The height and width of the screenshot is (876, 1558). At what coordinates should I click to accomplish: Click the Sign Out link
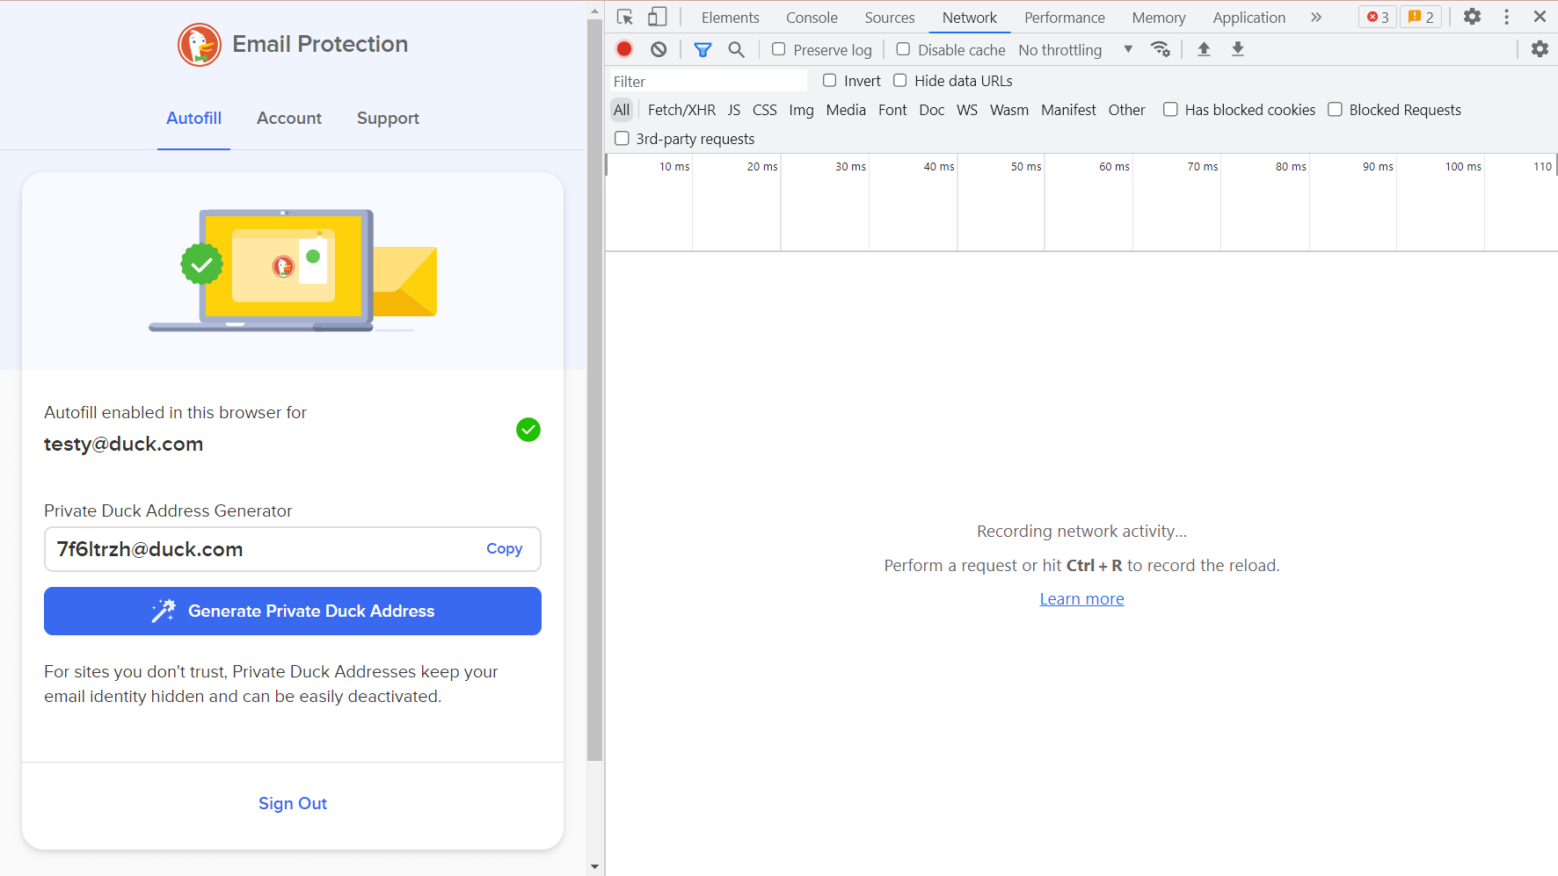[293, 803]
